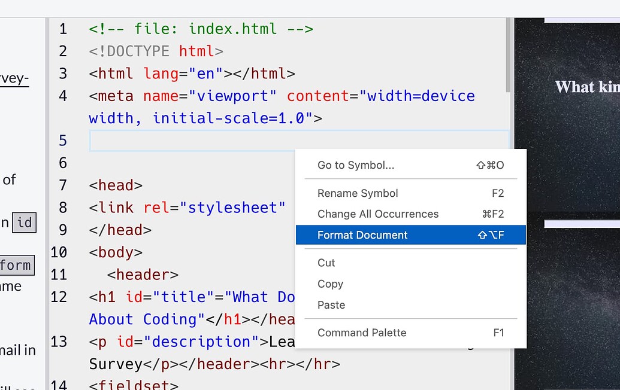The image size is (620, 390).
Task: Click Paste in the context menu
Action: tap(331, 305)
